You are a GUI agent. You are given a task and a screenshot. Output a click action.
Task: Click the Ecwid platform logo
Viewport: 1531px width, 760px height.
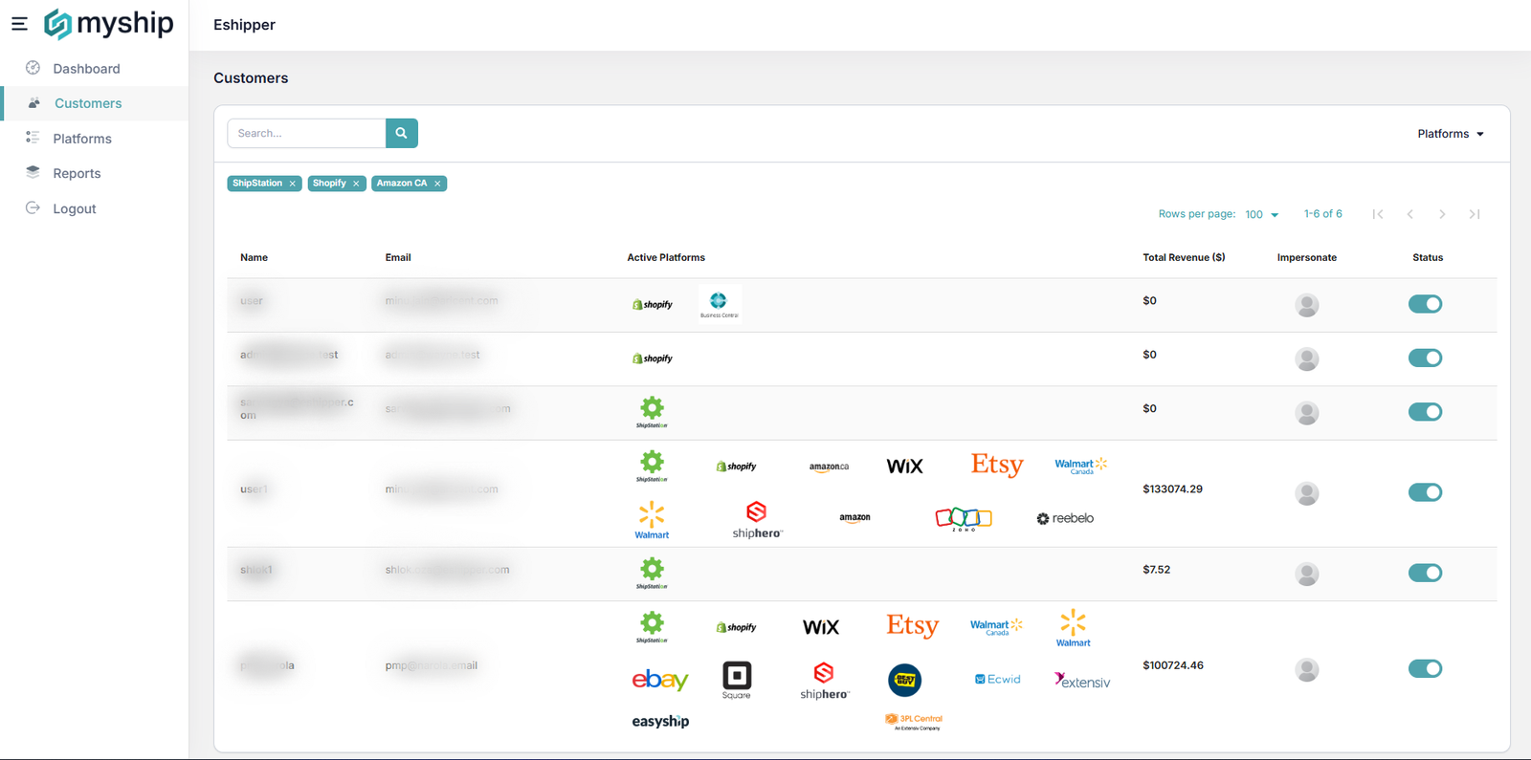coord(997,680)
